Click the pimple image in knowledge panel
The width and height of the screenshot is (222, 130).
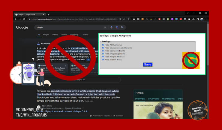point(158,110)
